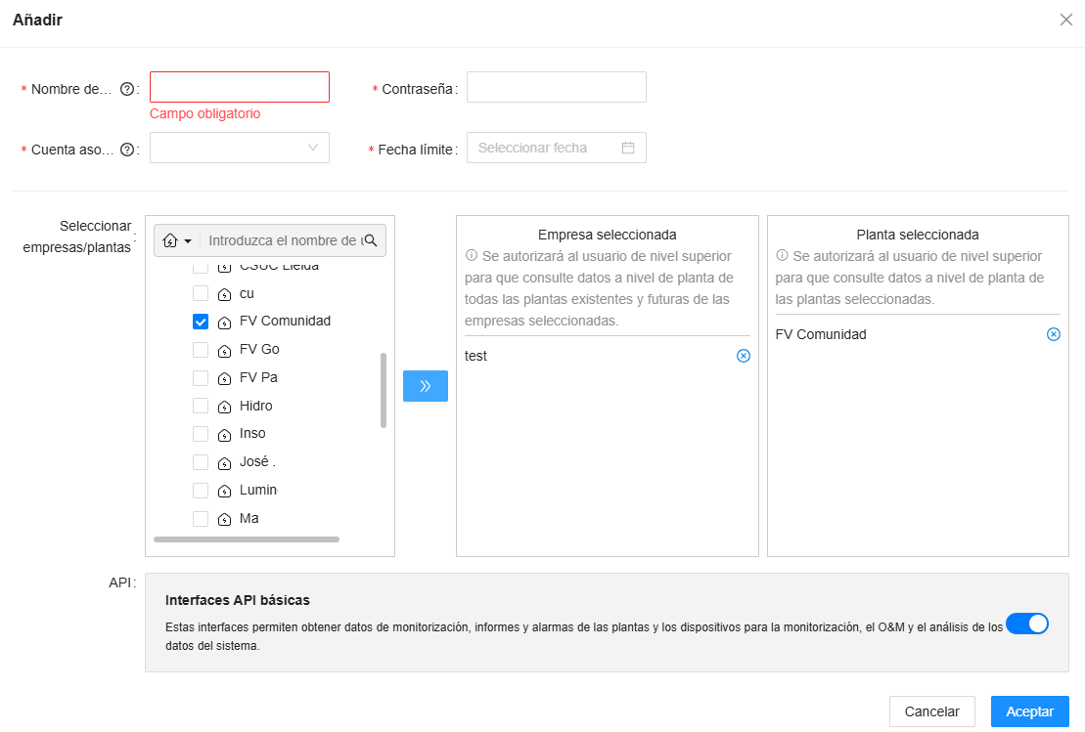Select the FV Comunidad tree row label

point(285,321)
